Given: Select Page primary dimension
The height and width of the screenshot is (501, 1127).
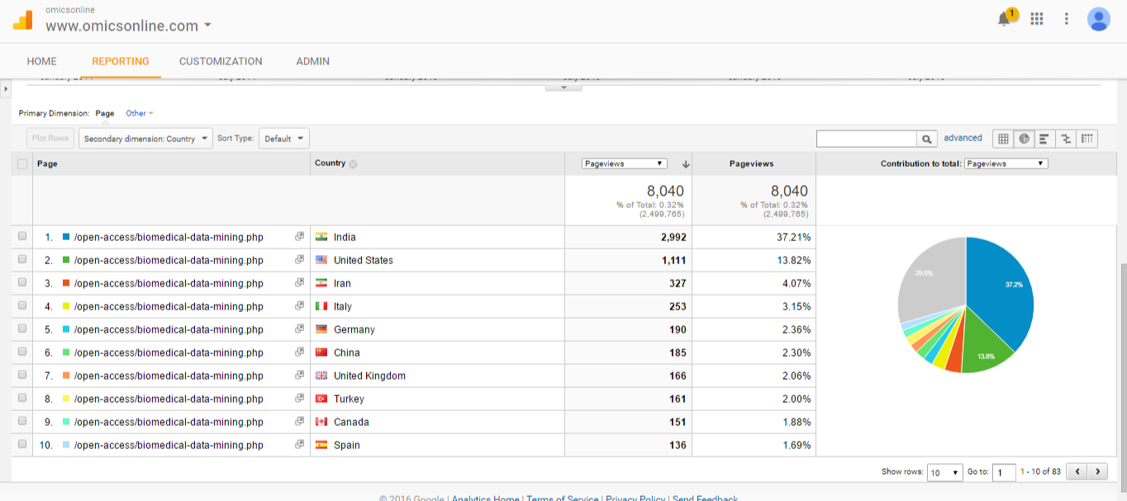Looking at the screenshot, I should (105, 113).
